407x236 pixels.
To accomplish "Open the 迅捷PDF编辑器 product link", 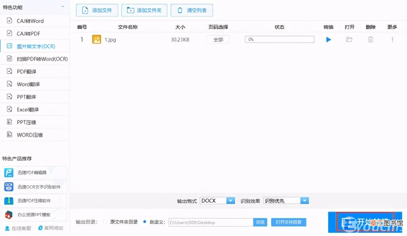I will tap(34, 172).
